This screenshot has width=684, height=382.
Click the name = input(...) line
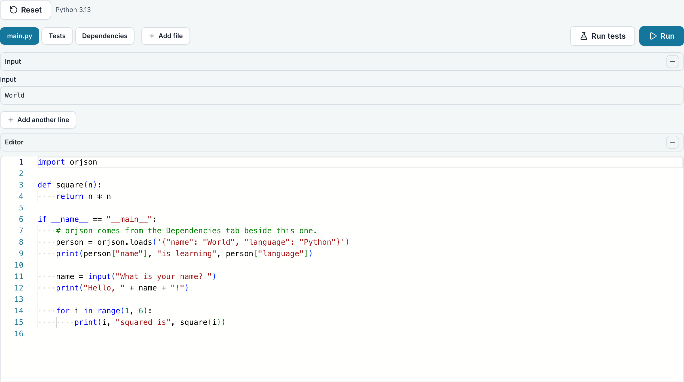136,277
